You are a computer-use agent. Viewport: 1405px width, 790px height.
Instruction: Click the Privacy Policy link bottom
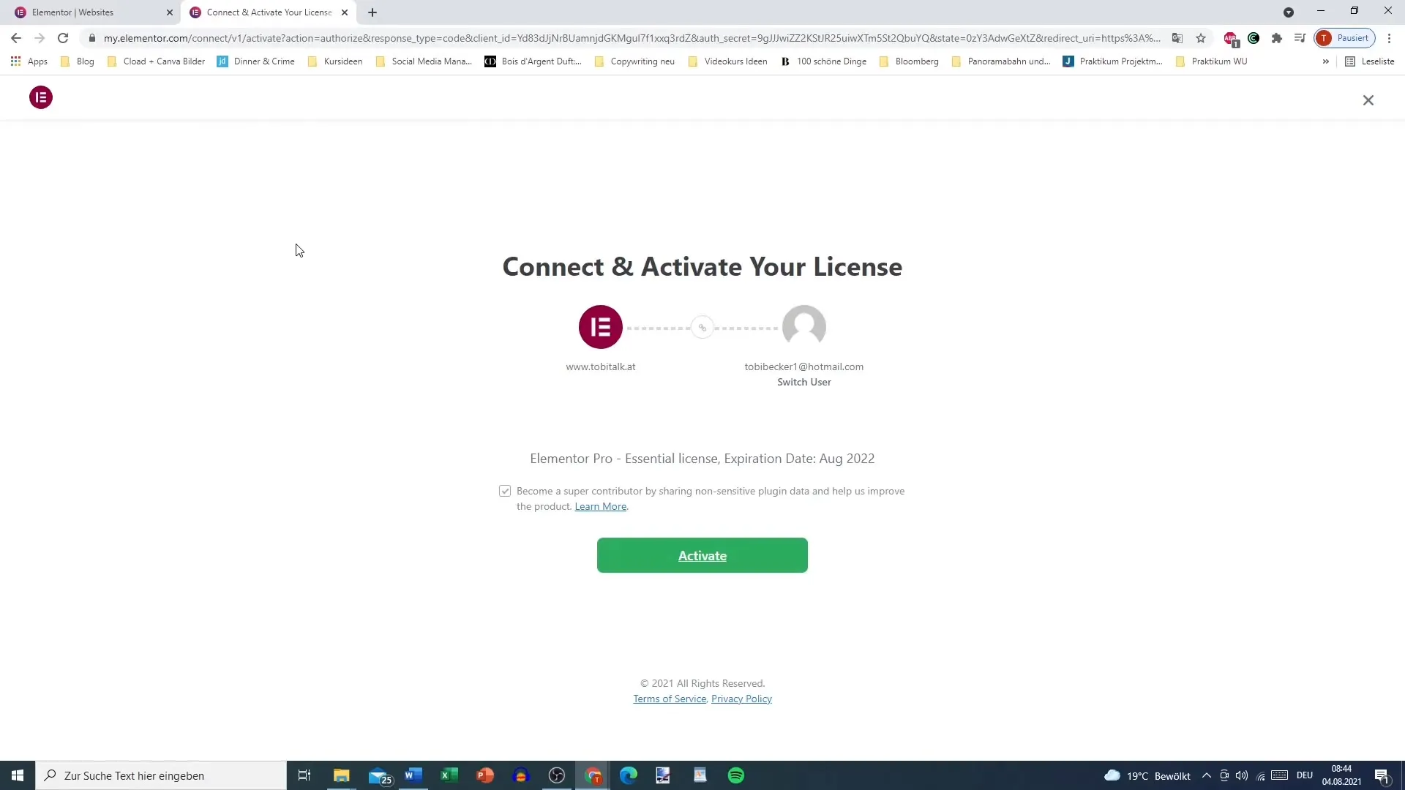pos(741,699)
